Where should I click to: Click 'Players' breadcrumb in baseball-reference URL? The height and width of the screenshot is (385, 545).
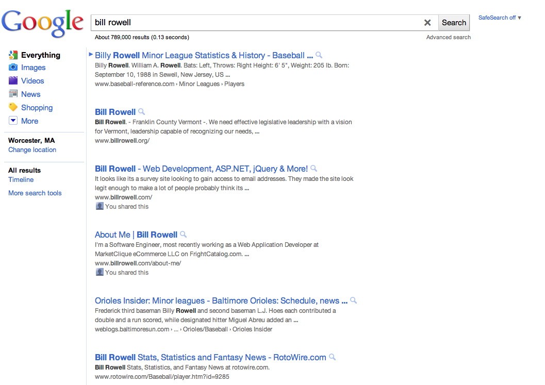[234, 83]
